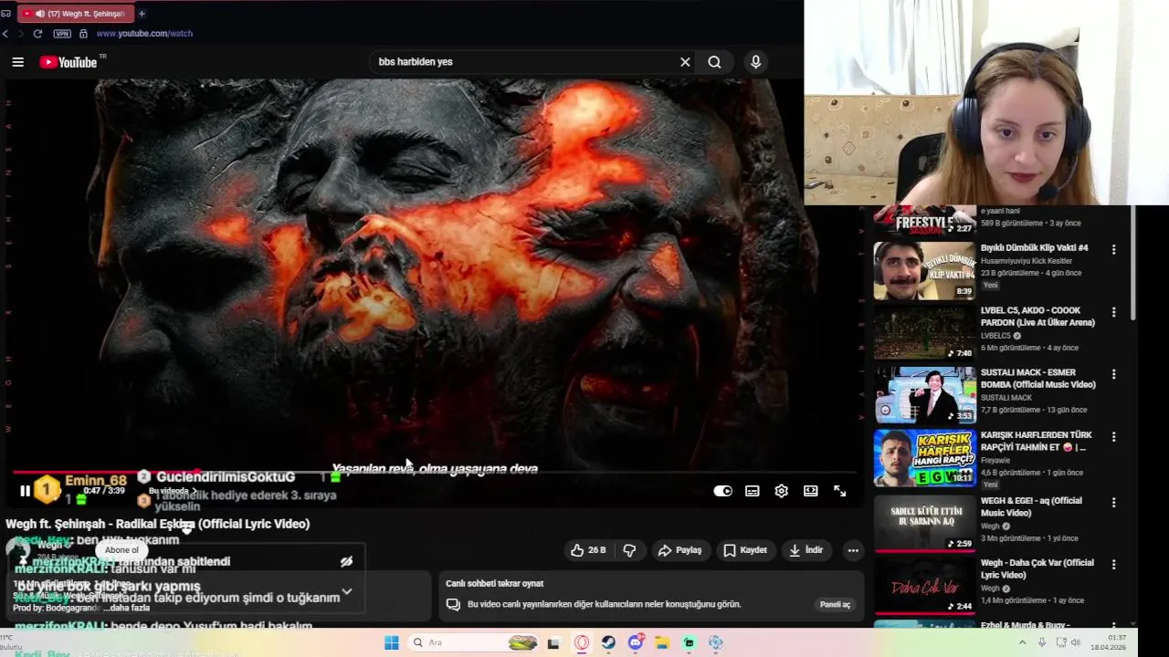Go back in the browser
Screen dimensions: 1169x657
point(5,34)
